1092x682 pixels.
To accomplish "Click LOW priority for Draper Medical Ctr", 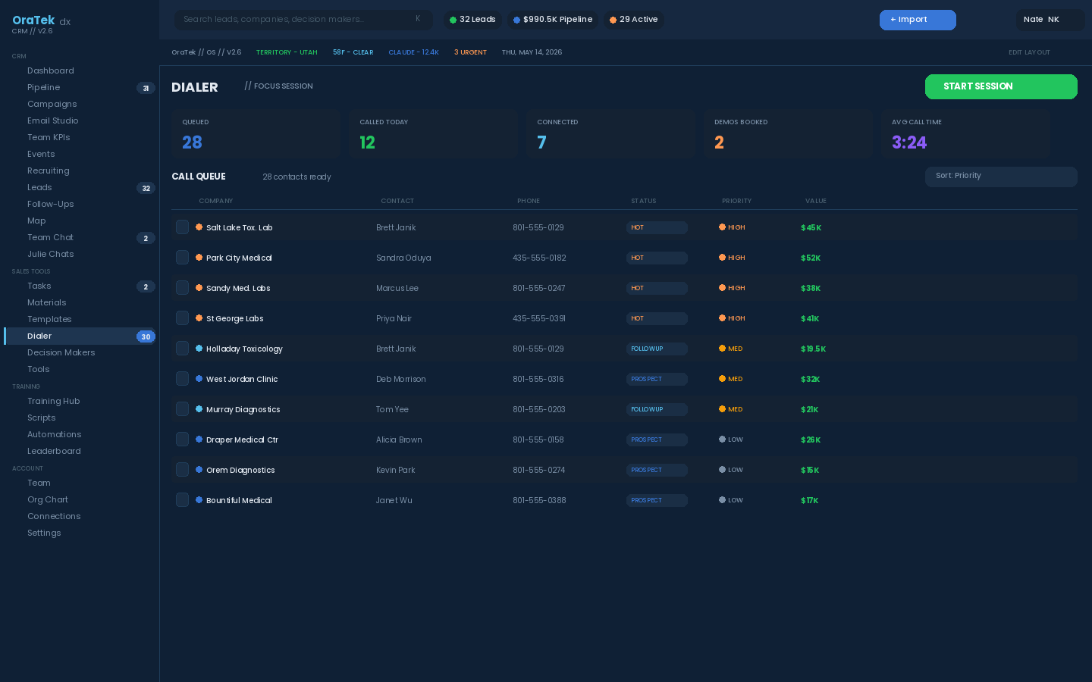I will (x=731, y=440).
